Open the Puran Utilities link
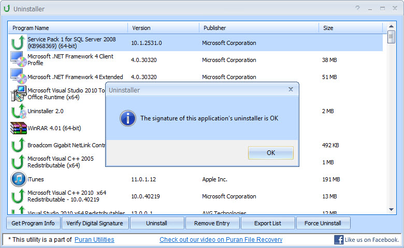This screenshot has height=248, width=404. 94,240
